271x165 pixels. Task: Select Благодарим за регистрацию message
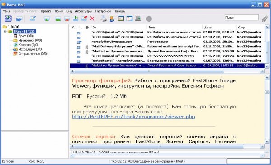(x=167, y=61)
